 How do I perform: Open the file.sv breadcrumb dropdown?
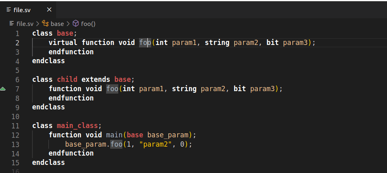click(24, 24)
